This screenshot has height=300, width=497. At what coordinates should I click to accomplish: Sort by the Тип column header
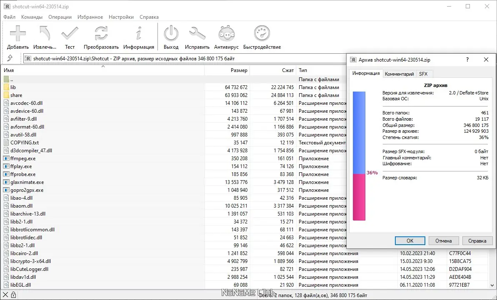click(x=321, y=70)
